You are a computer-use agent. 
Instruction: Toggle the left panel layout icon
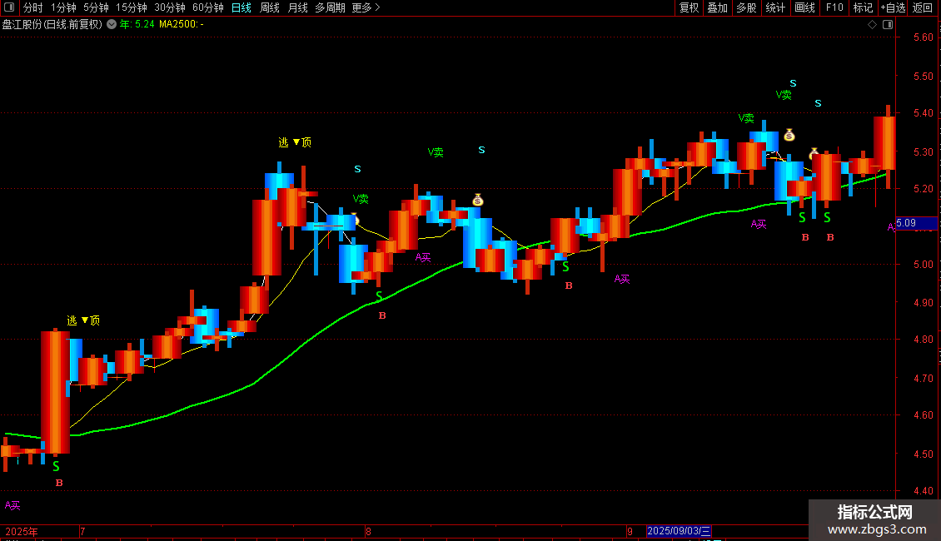click(x=9, y=7)
